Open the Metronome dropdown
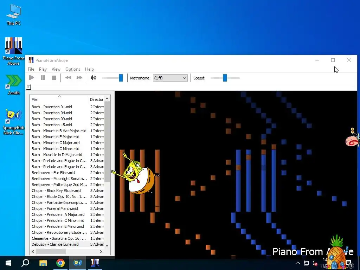360x270 pixels. coord(170,78)
